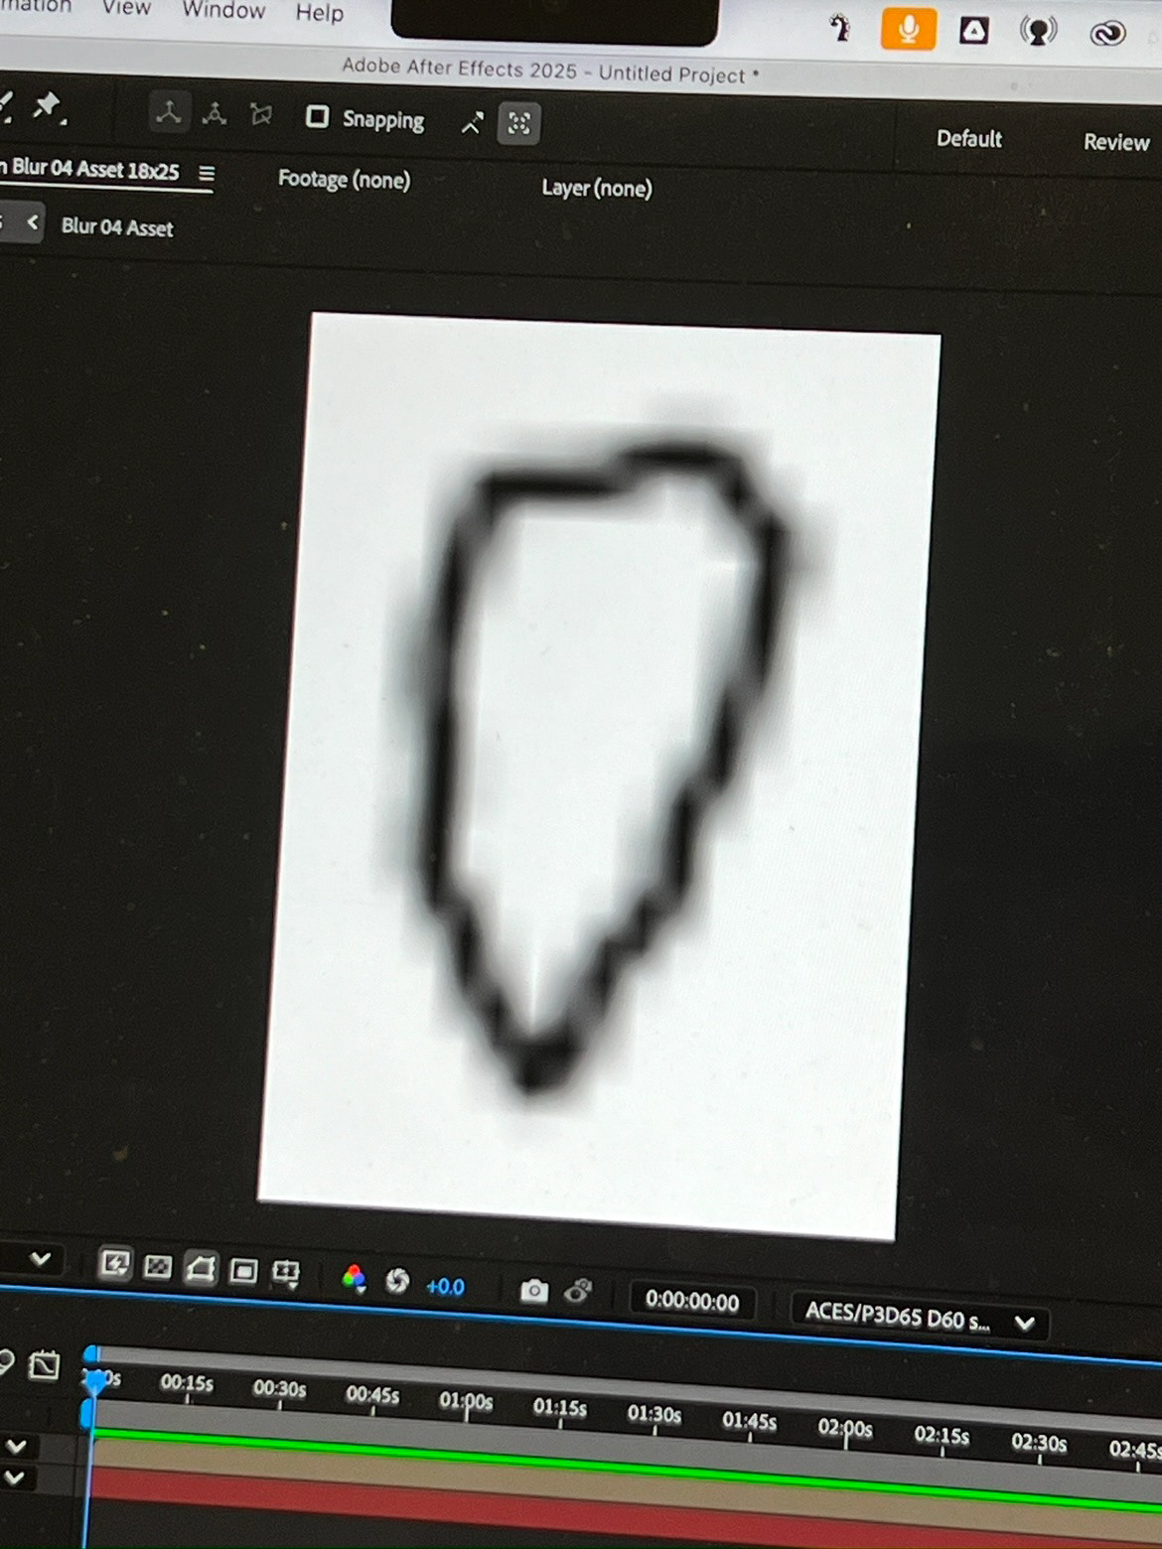The width and height of the screenshot is (1162, 1549).
Task: Toggle the snap to collapsed compositions icon
Action: (518, 124)
